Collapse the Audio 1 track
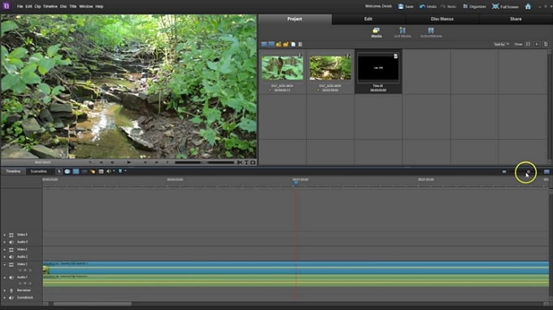 (5, 277)
